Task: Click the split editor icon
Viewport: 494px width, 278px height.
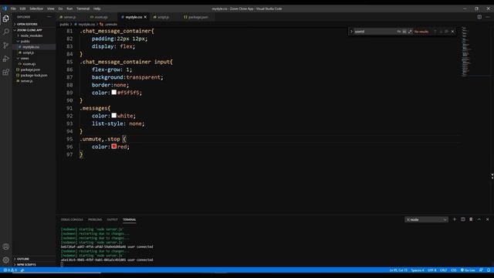Action: 479,17
